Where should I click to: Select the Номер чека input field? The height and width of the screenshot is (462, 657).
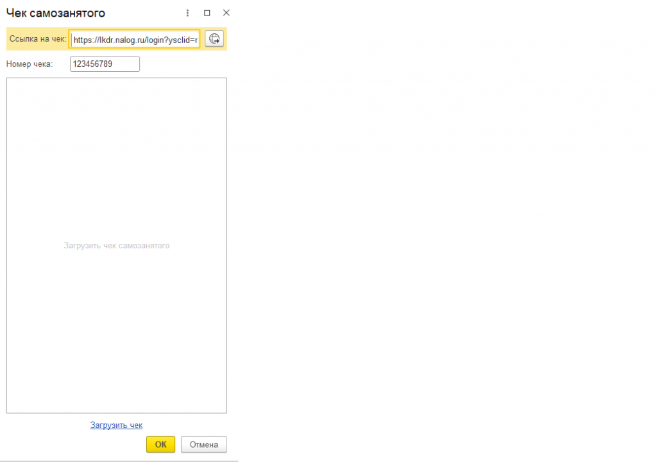(x=105, y=64)
